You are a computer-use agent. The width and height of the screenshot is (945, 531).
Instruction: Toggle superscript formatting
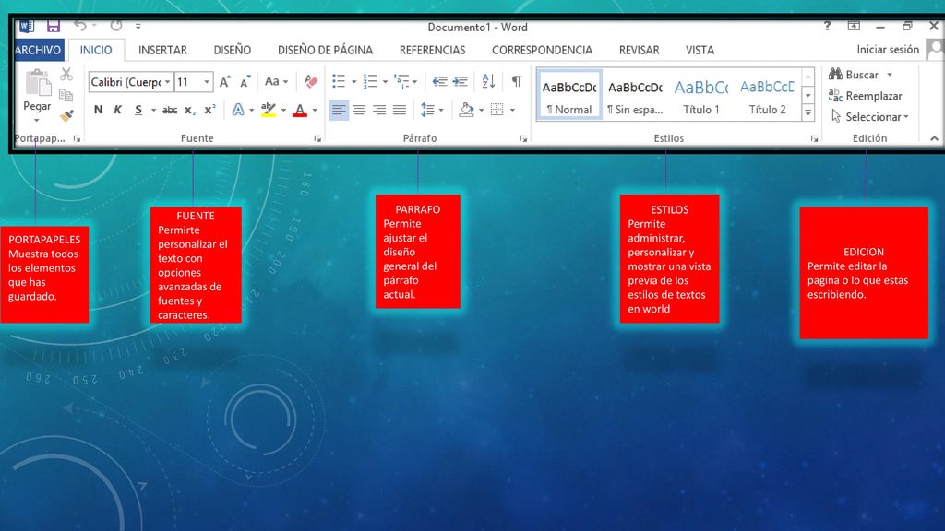click(209, 110)
